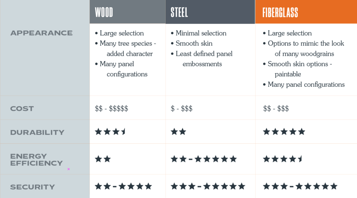Click the Fiberglass energy efficiency star rating
This screenshot has width=357, height=198.
click(282, 159)
